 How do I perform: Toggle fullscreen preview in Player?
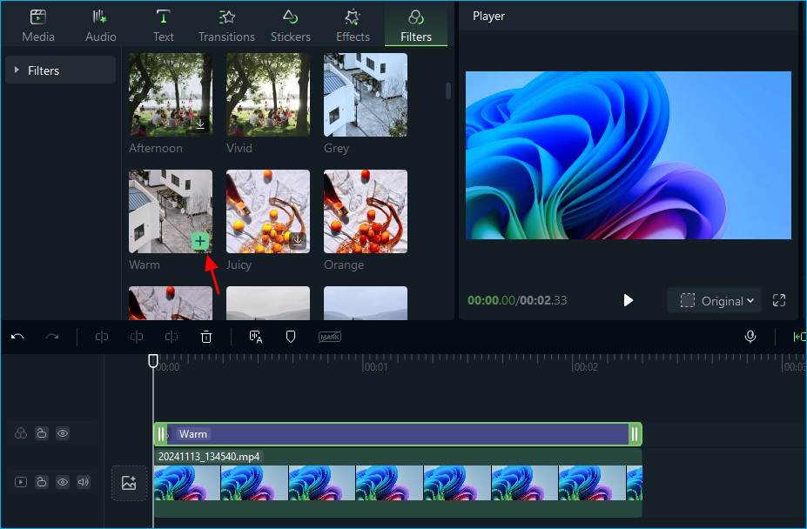tap(778, 300)
